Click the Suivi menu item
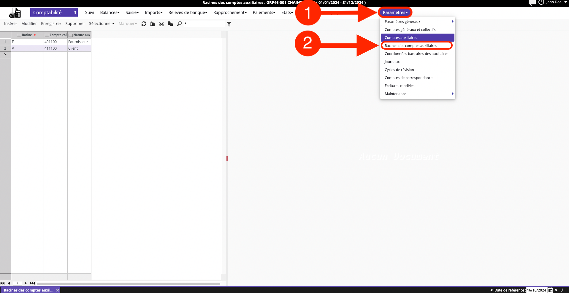 pos(89,12)
